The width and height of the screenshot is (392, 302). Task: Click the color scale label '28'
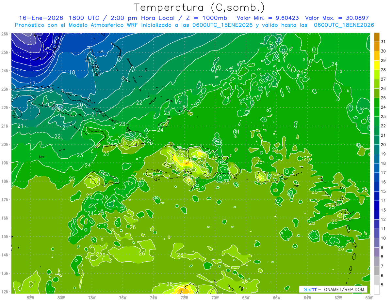tap(383, 70)
